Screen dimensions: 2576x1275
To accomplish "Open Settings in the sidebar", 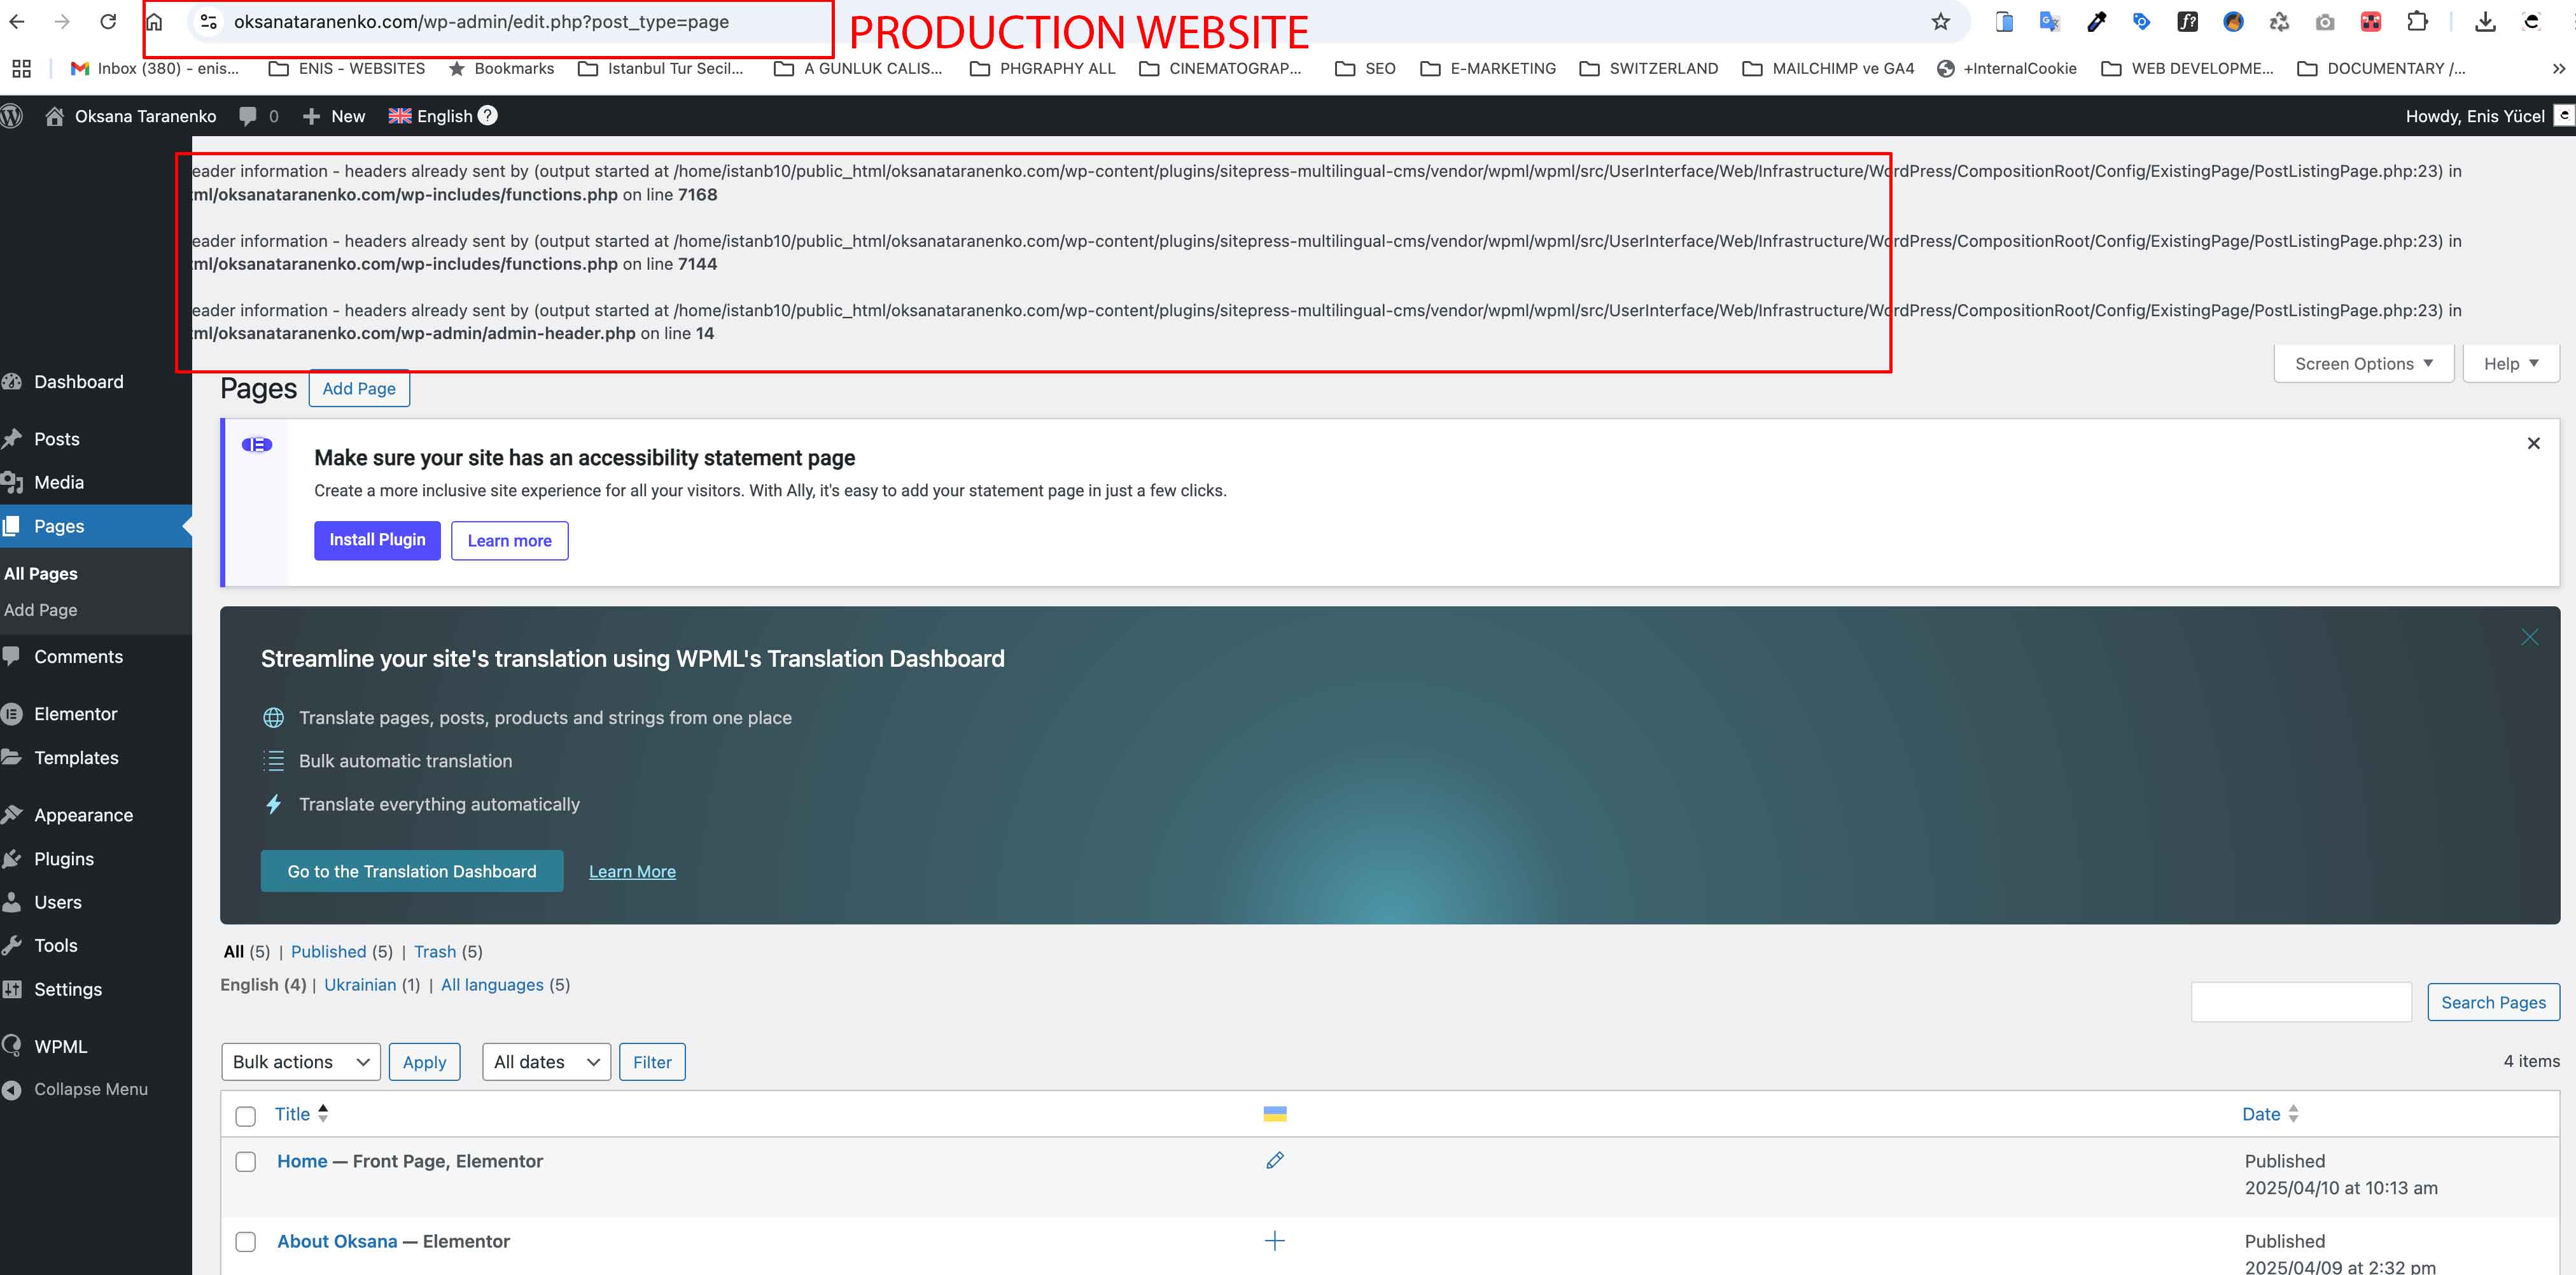I will click(68, 989).
